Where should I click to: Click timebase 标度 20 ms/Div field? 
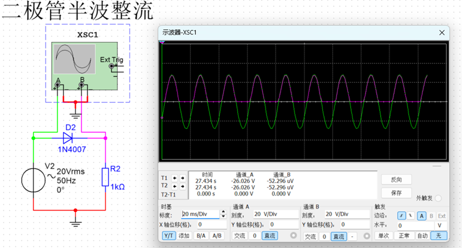[200, 214]
